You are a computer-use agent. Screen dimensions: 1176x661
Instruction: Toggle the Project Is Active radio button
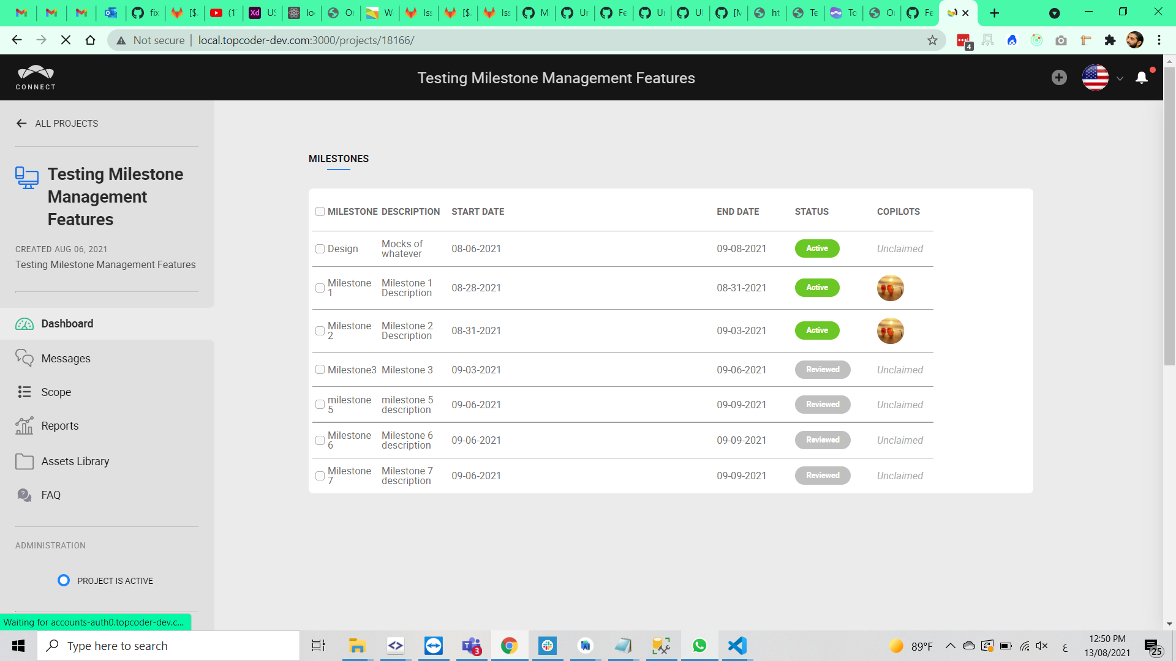64,580
